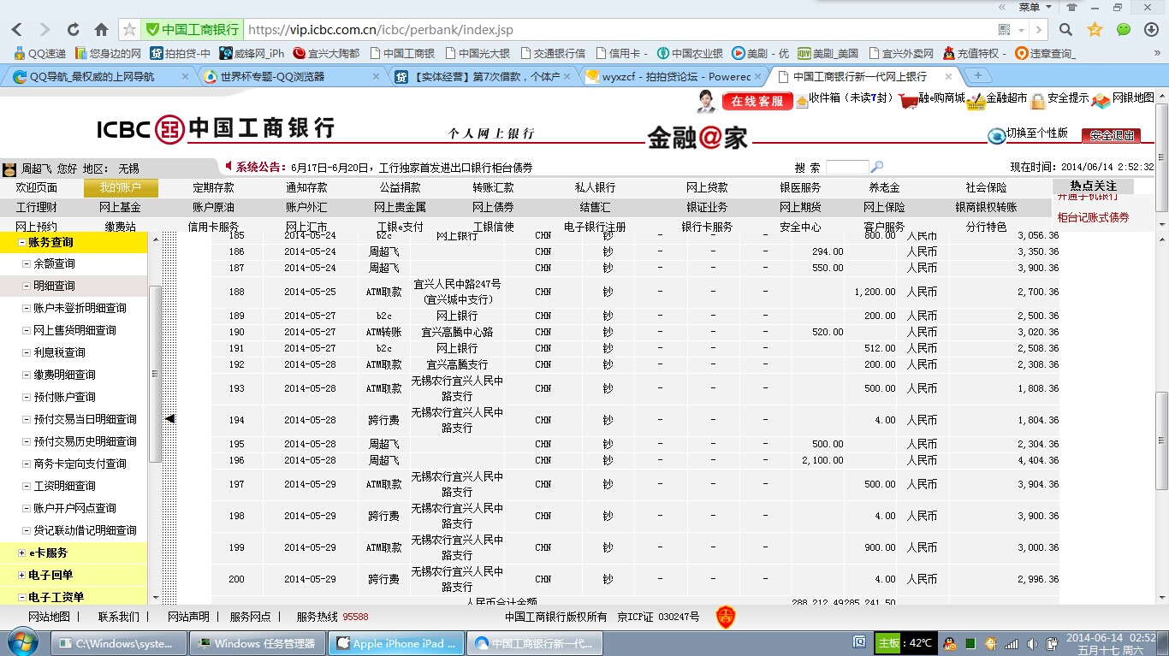Click the 安全提示 lock icon

[x=1038, y=101]
